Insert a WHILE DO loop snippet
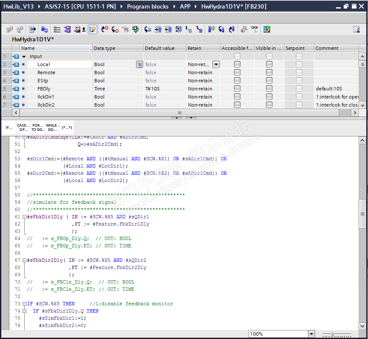This screenshot has width=368, height=339. click(x=52, y=127)
